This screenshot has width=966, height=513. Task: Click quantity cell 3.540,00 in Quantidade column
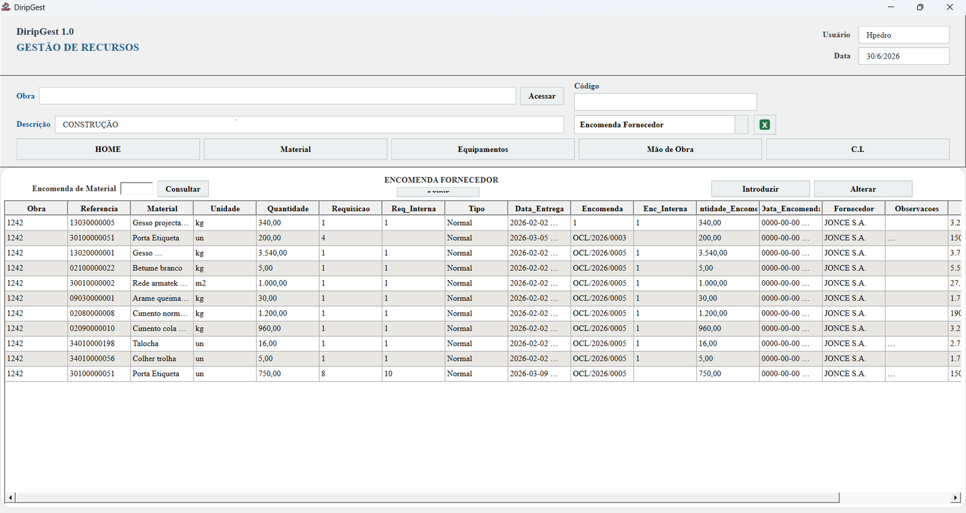(288, 253)
